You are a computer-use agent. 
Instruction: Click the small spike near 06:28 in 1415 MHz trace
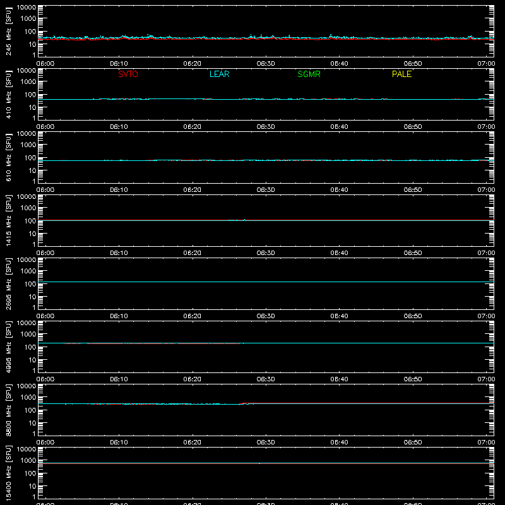(x=244, y=220)
